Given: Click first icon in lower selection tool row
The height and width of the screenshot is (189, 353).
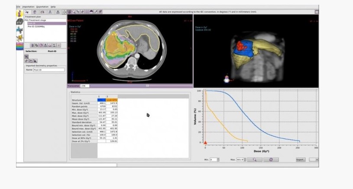Looking at the screenshot, I should coord(26,61).
